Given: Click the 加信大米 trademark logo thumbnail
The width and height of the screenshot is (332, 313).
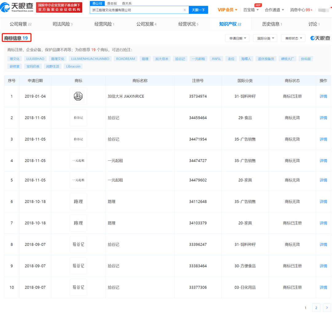Looking at the screenshot, I should 78,96.
